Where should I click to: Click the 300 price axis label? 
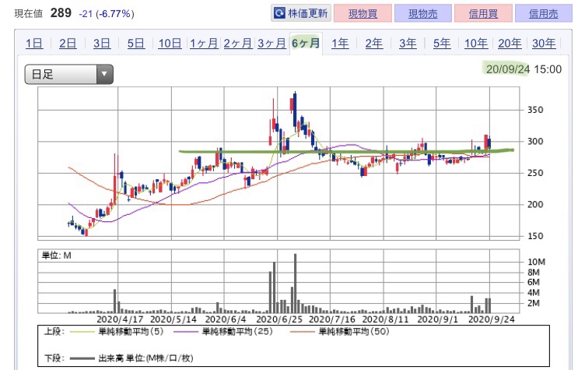click(535, 142)
